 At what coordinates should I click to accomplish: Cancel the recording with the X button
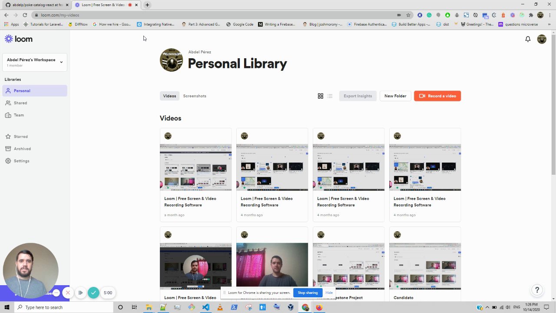point(68,293)
